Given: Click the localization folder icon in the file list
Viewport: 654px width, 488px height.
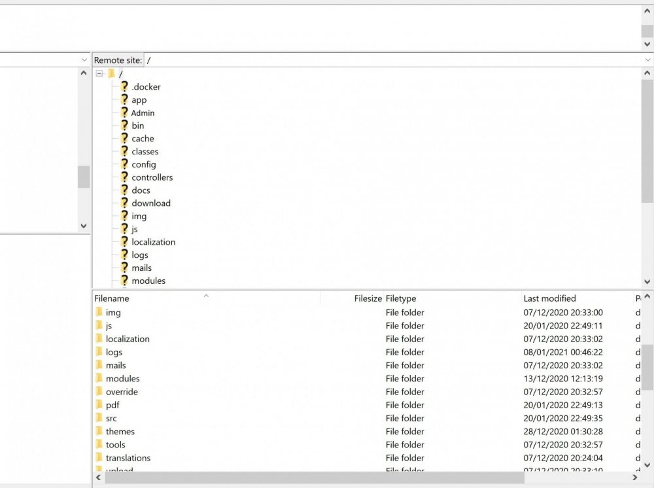Looking at the screenshot, I should [99, 338].
